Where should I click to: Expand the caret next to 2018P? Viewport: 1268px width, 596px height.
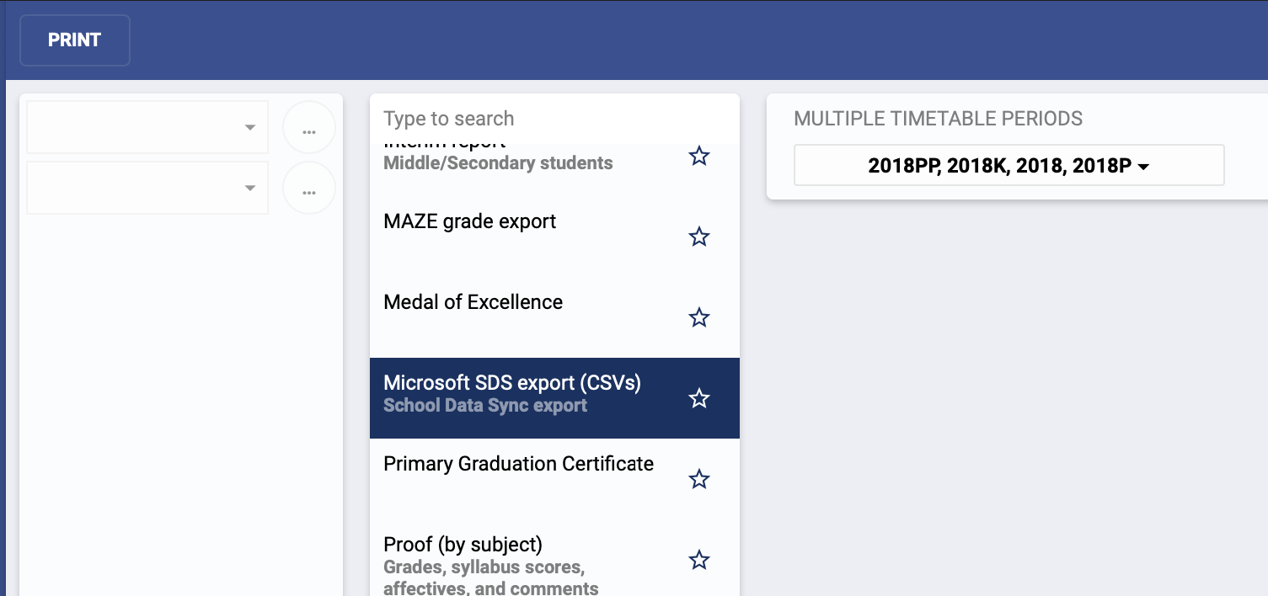(1143, 166)
